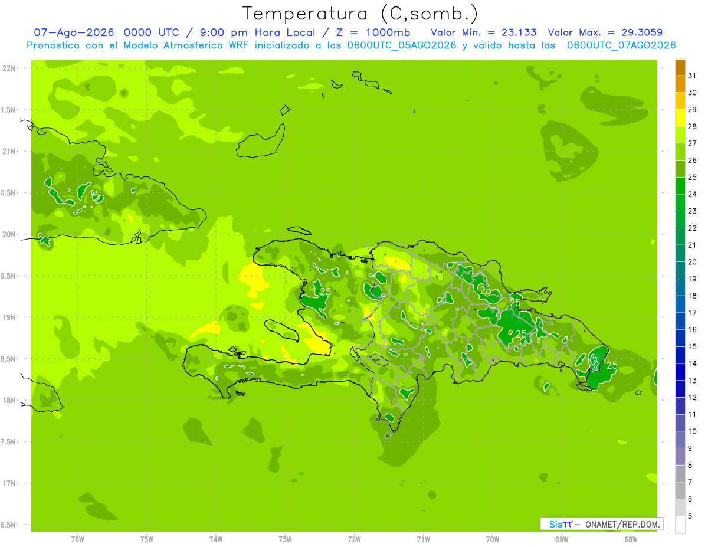Click the 76W longitude label
The image size is (708, 547).
pos(77,539)
